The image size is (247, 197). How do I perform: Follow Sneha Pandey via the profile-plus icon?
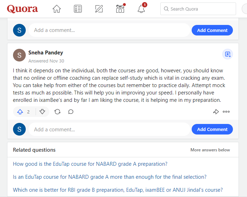(228, 54)
